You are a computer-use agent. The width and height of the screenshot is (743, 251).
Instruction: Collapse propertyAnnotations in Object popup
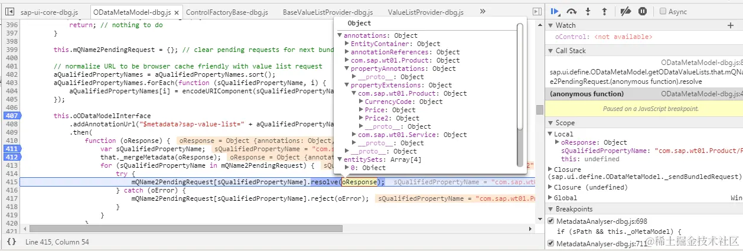click(347, 69)
